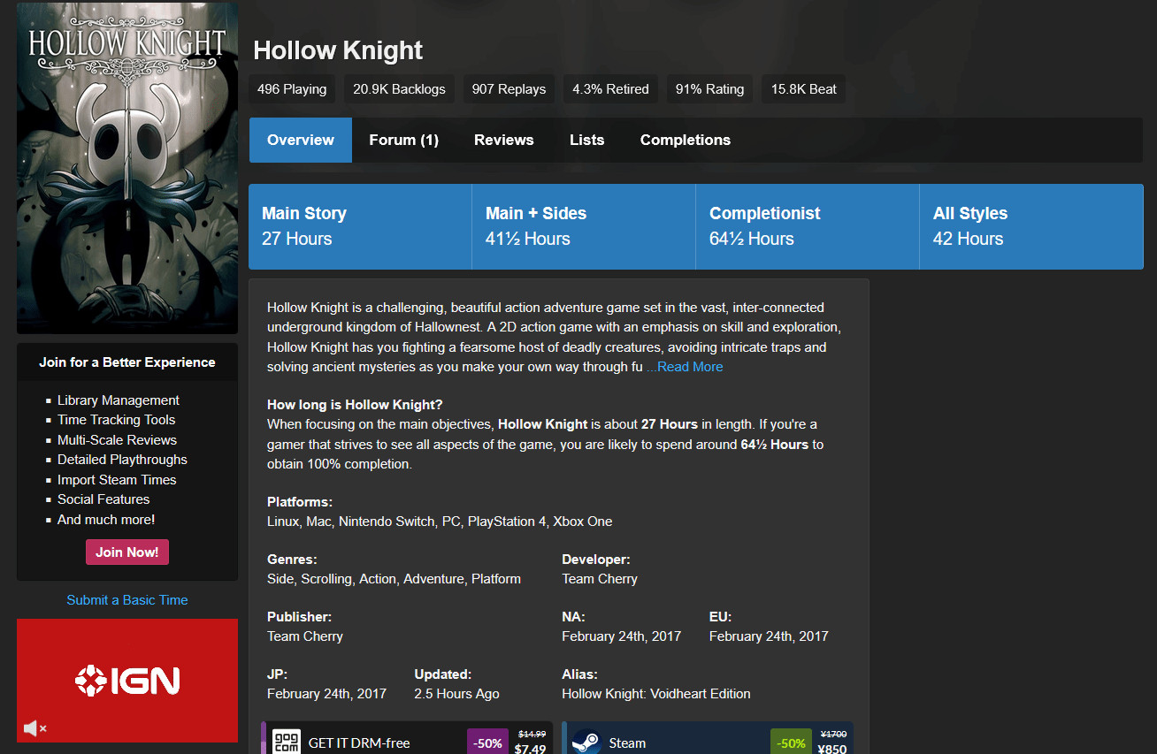1157x754 pixels.
Task: Click the IGN logo advertisement
Action: (127, 680)
